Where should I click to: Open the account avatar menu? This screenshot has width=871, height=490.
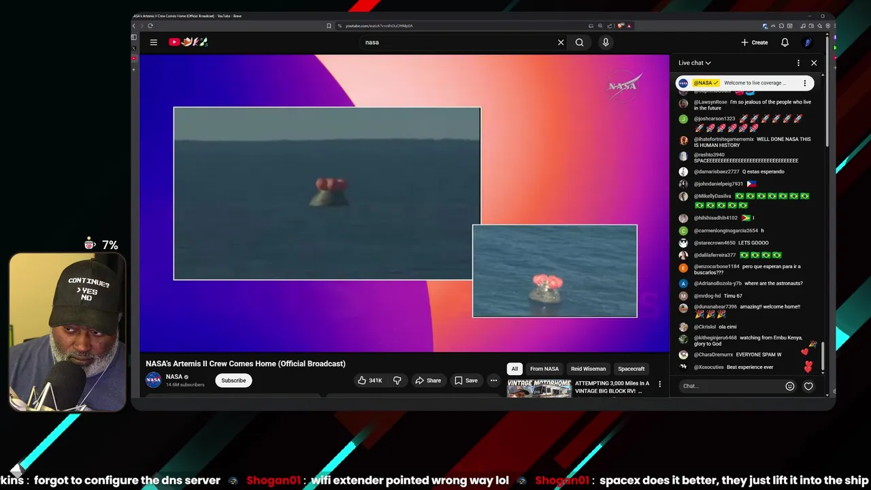click(808, 42)
